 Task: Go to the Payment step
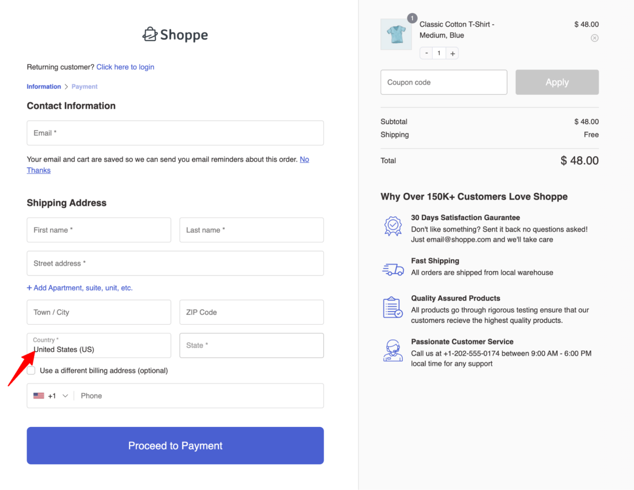(x=84, y=86)
